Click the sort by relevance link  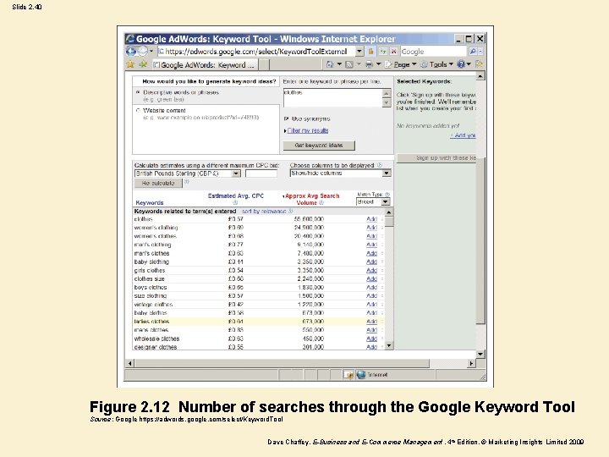point(264,212)
